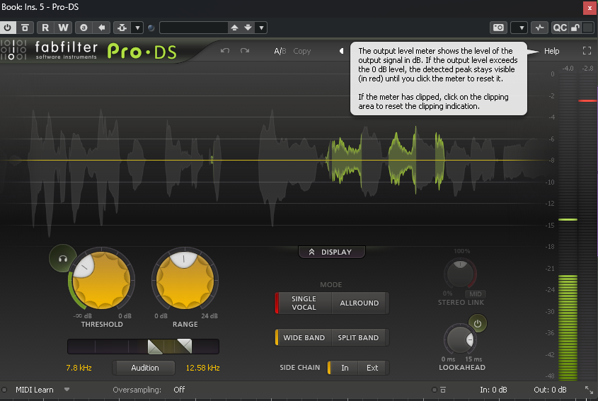The image size is (598, 401).
Task: Click the Stereo Link knob
Action: (x=460, y=273)
